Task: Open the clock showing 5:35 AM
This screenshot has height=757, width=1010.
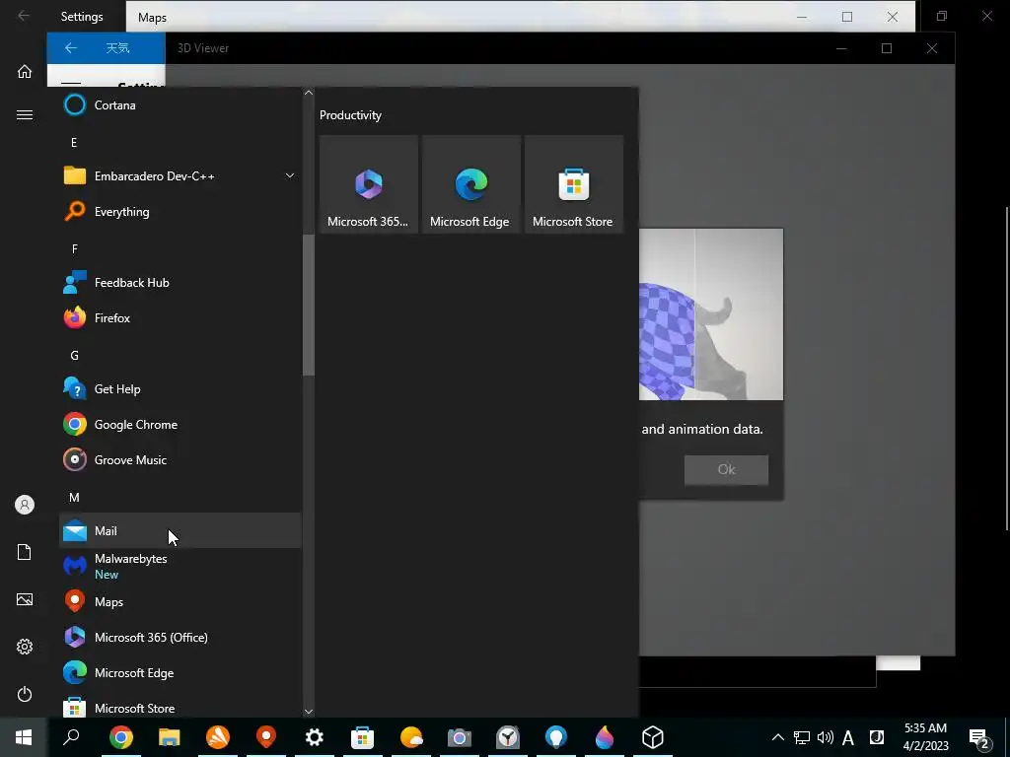Action: click(x=925, y=737)
